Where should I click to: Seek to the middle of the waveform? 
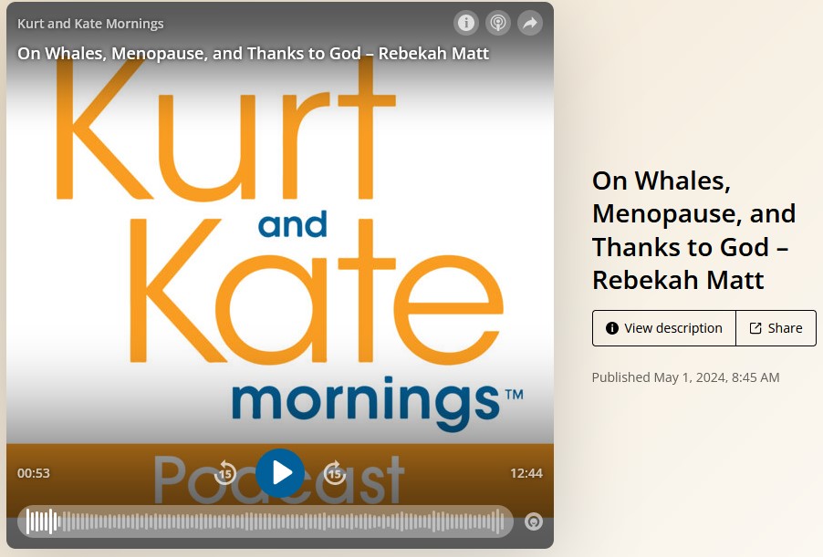[x=266, y=521]
